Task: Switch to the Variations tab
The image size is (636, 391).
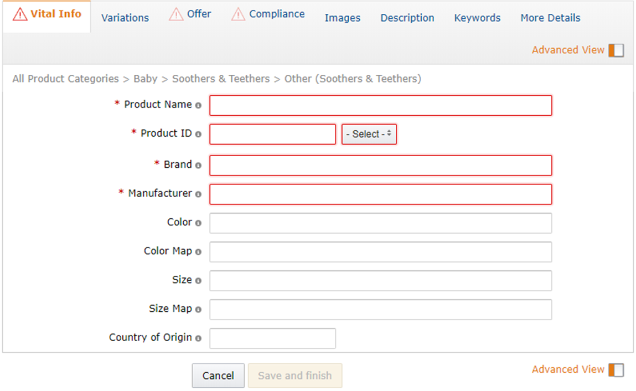Action: pos(125,18)
